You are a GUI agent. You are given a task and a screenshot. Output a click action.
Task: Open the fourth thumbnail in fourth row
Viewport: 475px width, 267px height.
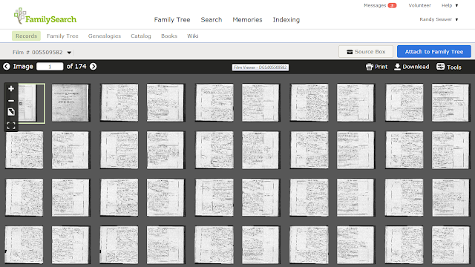pos(166,245)
